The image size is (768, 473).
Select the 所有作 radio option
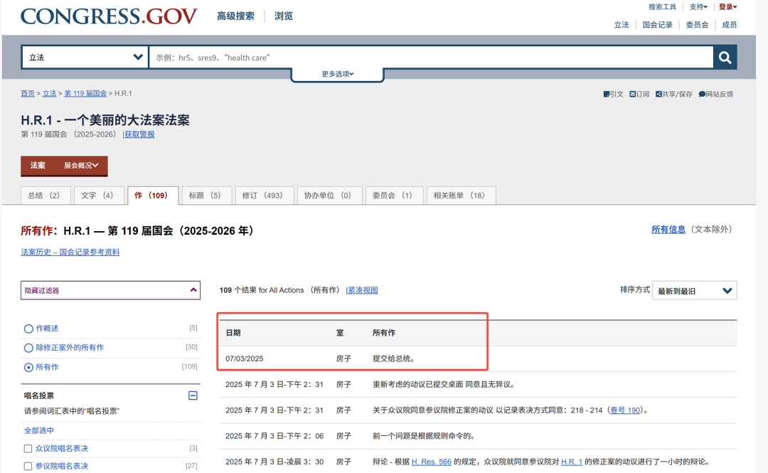[28, 367]
